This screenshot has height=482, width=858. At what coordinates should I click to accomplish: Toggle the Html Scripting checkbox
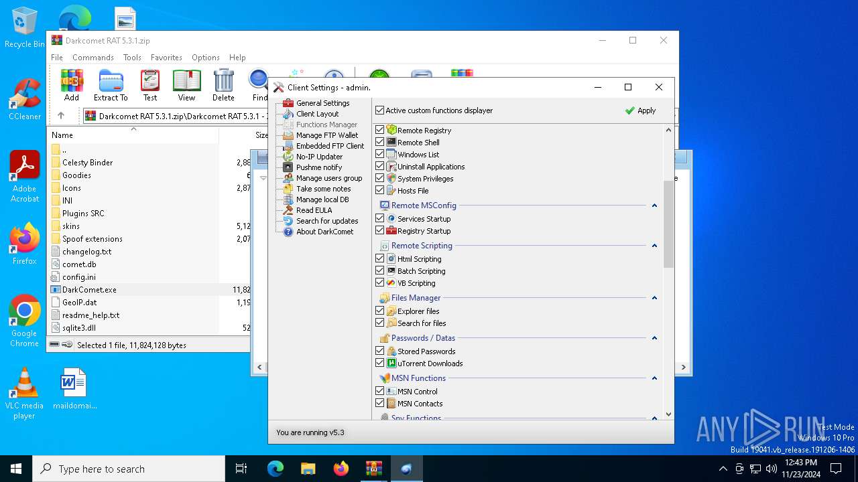(380, 258)
